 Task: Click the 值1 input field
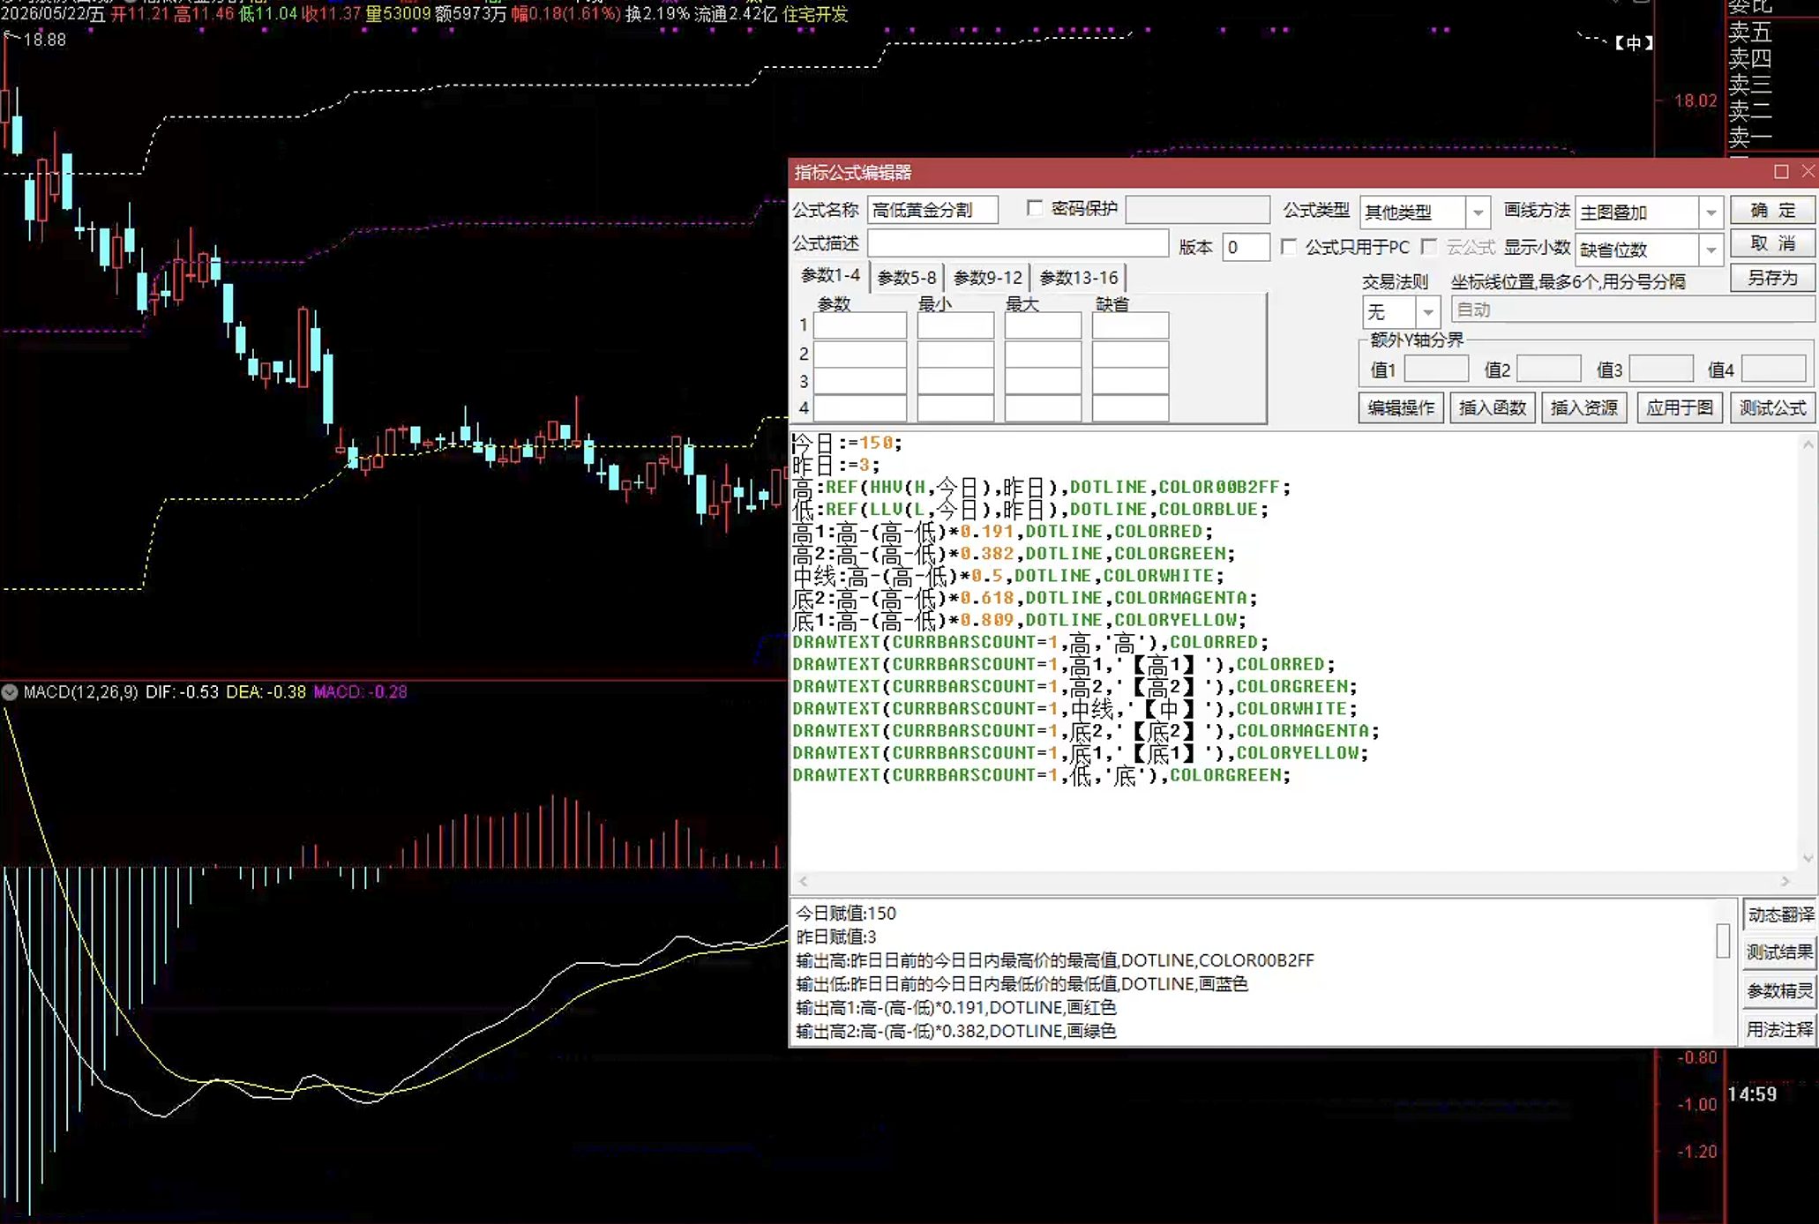click(x=1436, y=369)
